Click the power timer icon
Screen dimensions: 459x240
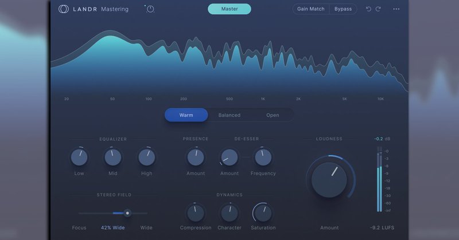point(150,9)
